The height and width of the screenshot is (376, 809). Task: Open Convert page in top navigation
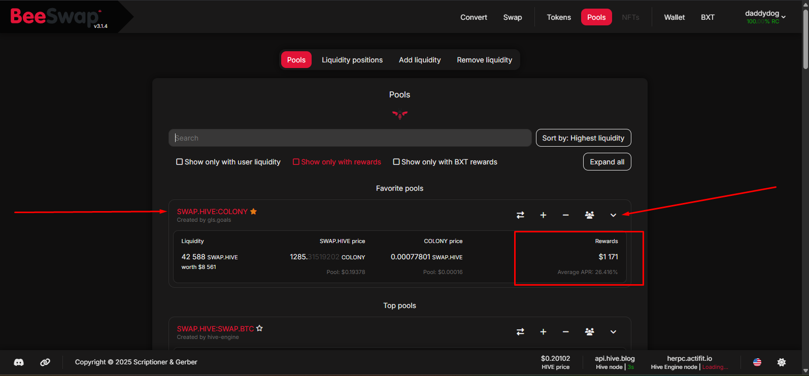474,17
